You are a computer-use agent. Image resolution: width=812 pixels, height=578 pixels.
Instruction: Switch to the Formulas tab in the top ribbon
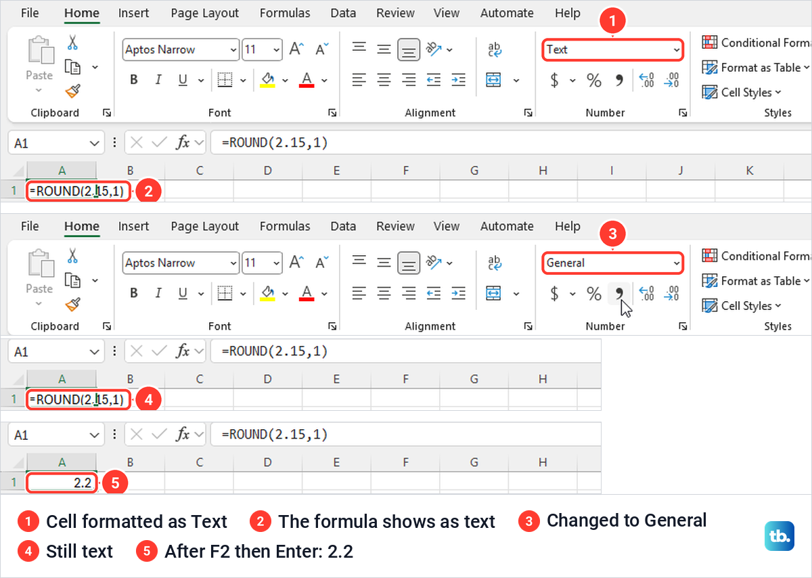[x=285, y=13]
